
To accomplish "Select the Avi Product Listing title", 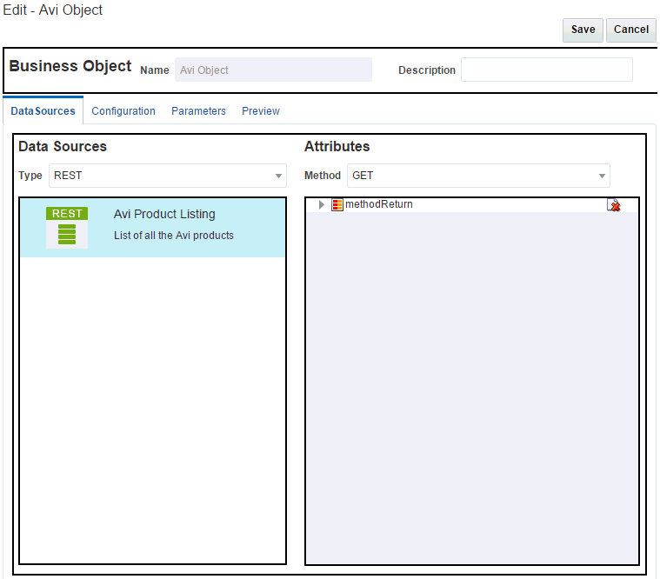I will 164,214.
